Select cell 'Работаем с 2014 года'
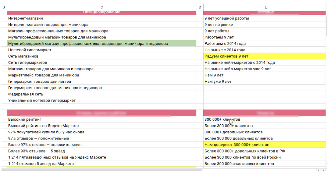This screenshot has height=171, width=328. (x=264, y=43)
